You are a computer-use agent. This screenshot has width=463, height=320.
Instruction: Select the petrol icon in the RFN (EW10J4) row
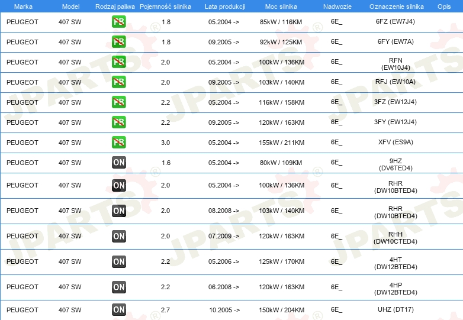pyautogui.click(x=118, y=62)
